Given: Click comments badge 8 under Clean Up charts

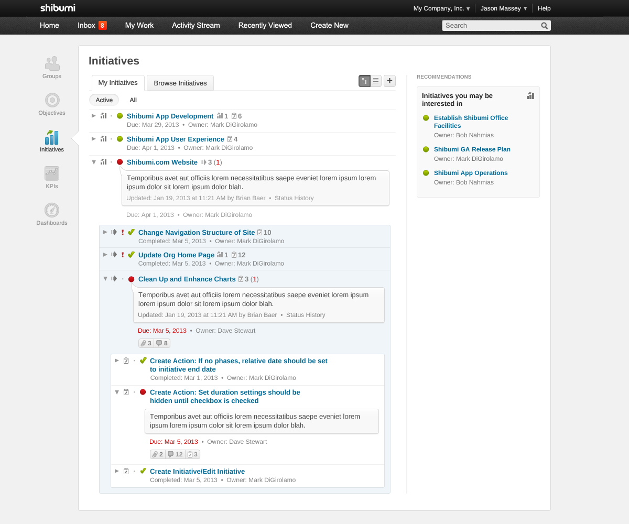Looking at the screenshot, I should point(162,343).
